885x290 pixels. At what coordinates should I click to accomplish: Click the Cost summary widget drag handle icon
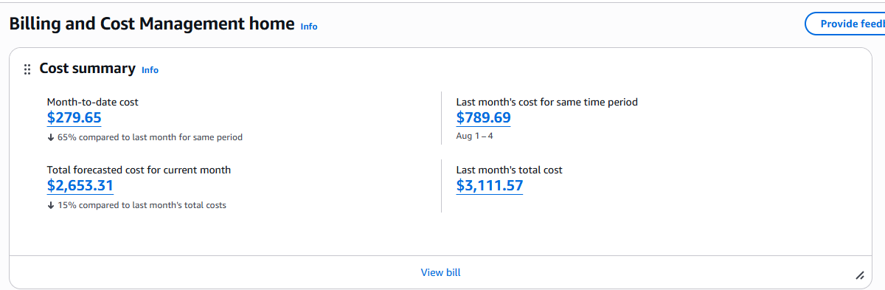coord(27,69)
